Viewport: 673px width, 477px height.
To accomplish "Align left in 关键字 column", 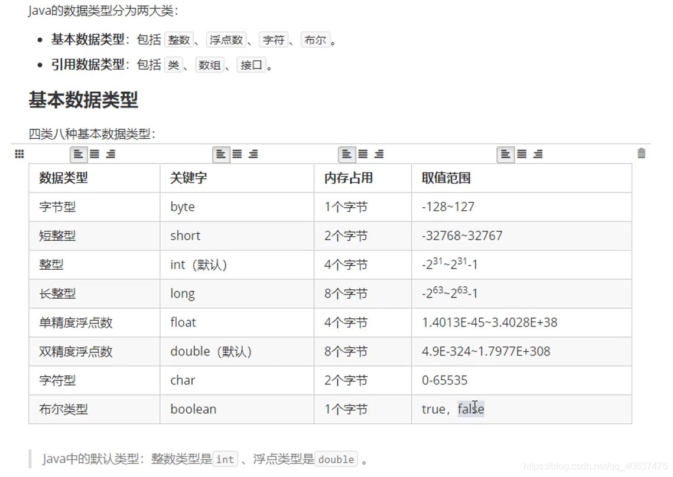I will [221, 154].
